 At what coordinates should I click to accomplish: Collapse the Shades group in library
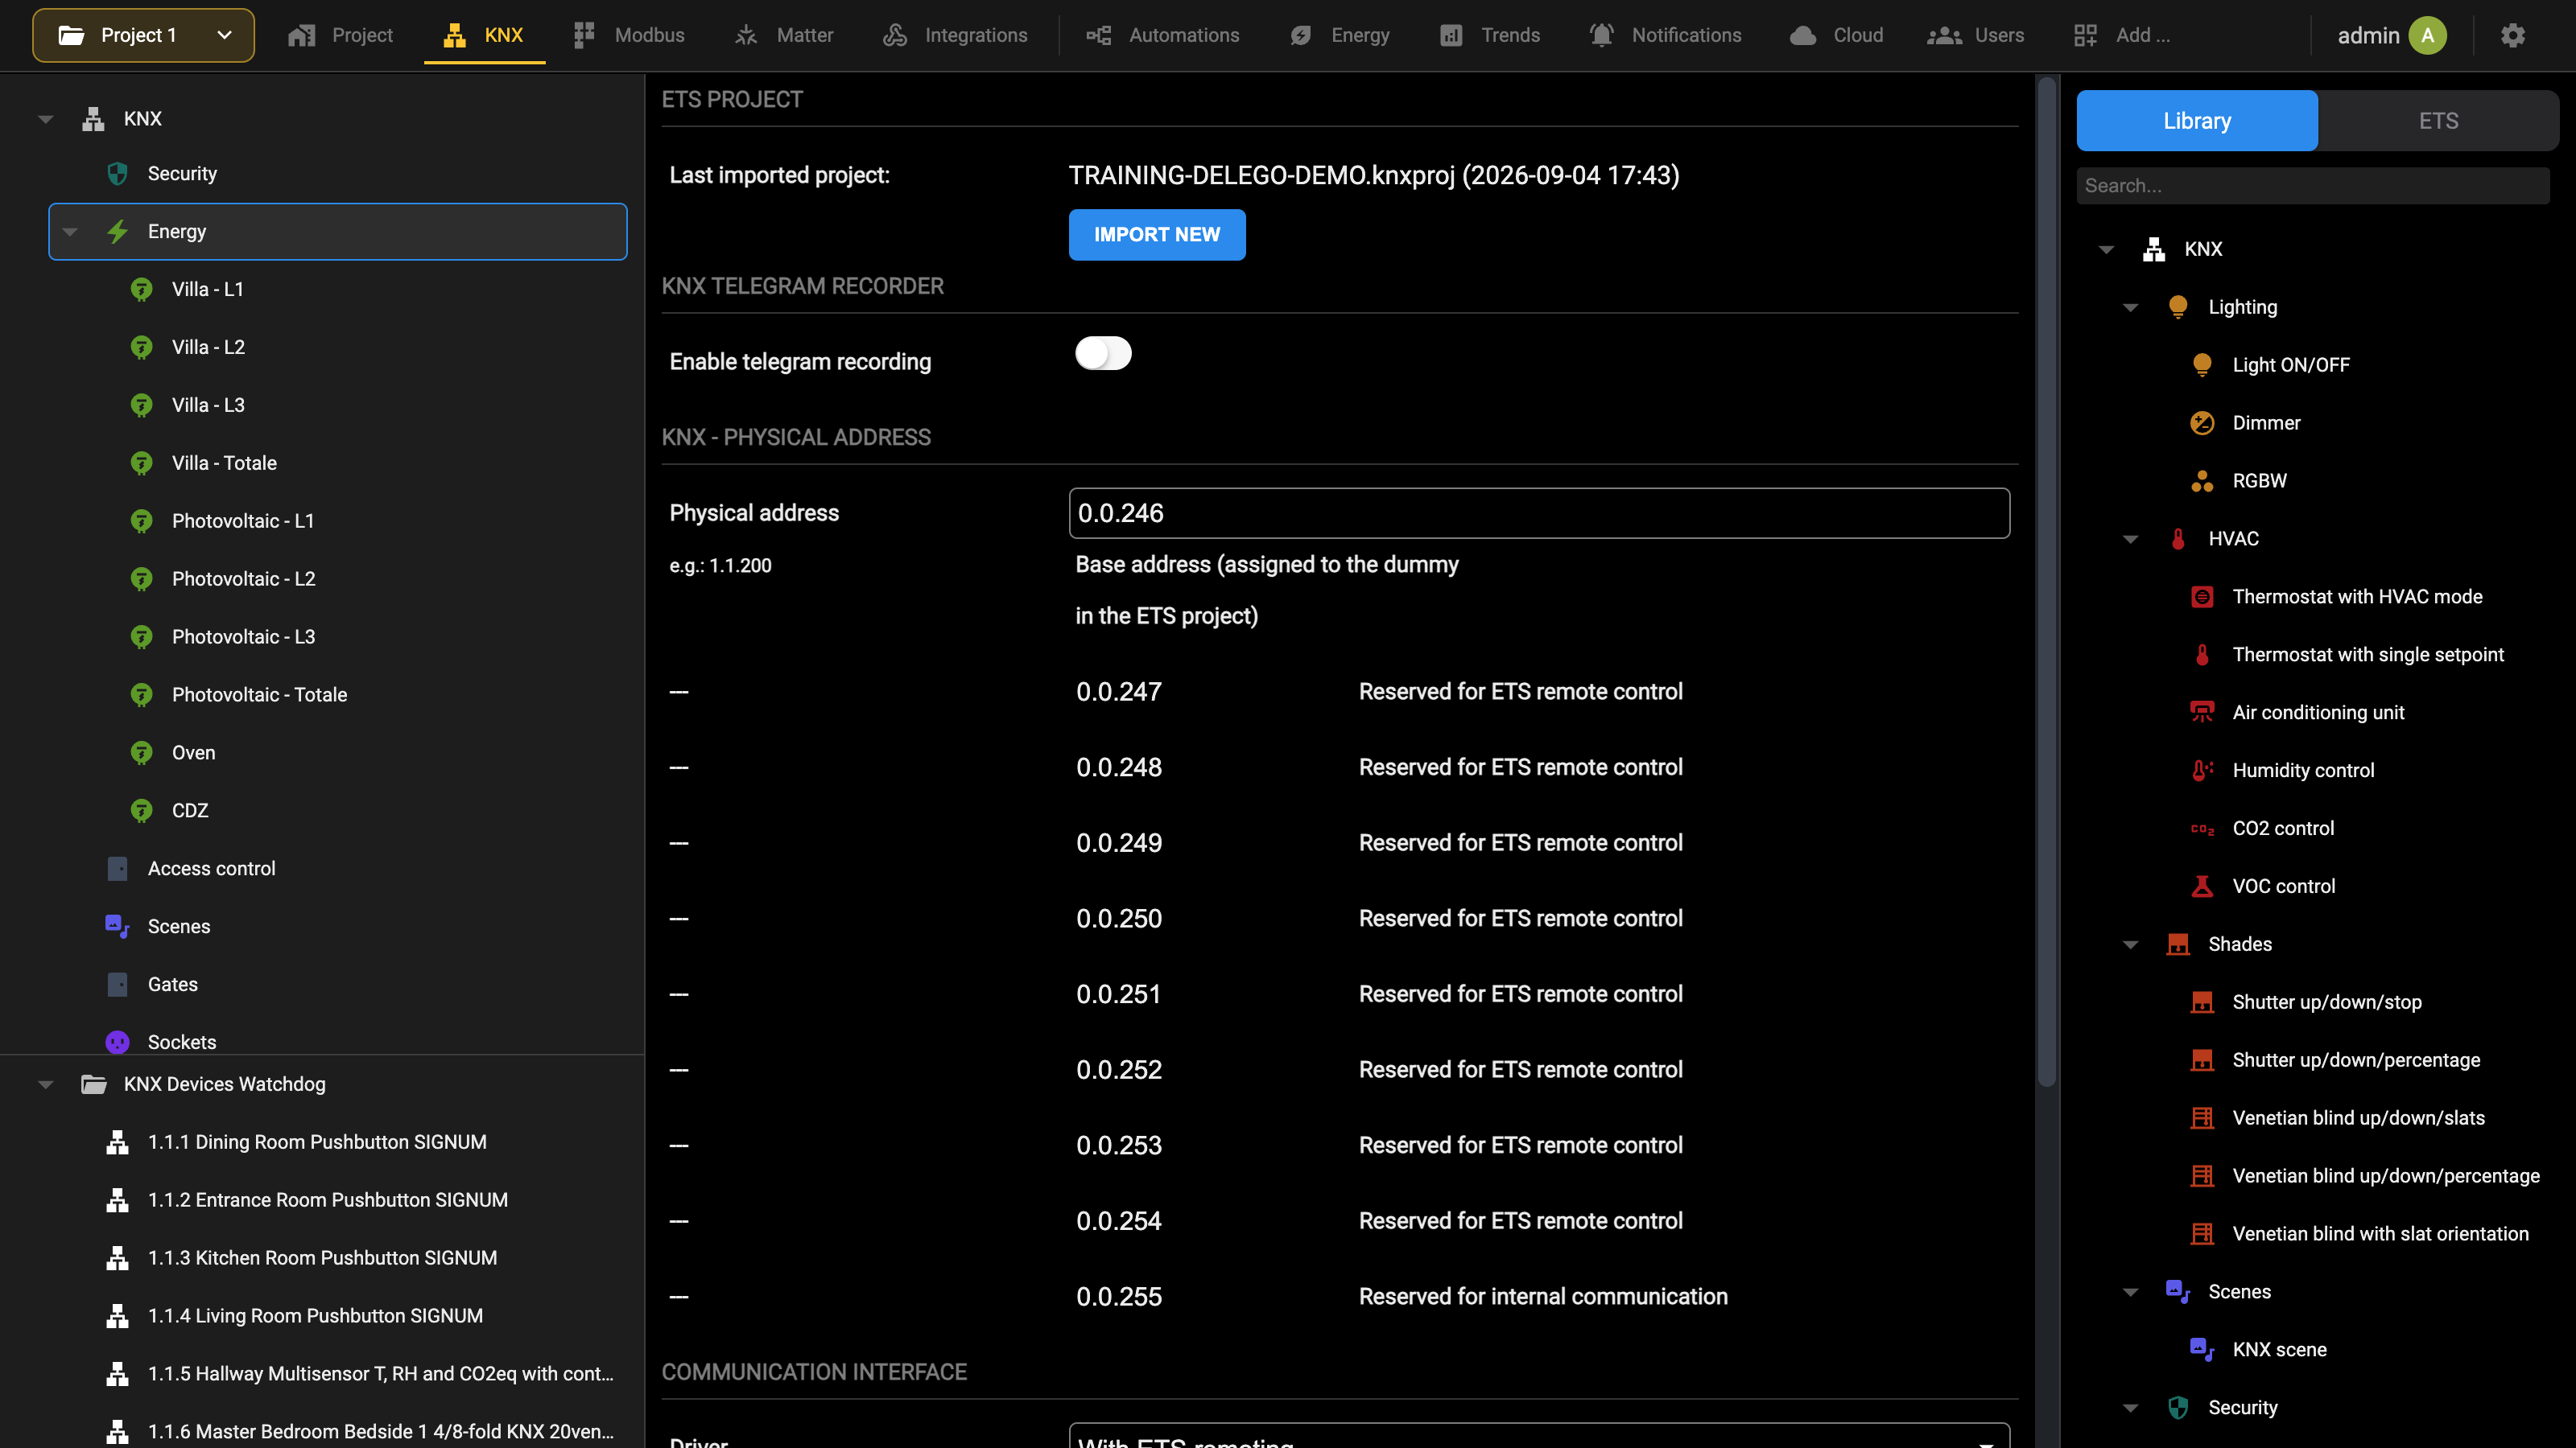point(2130,945)
